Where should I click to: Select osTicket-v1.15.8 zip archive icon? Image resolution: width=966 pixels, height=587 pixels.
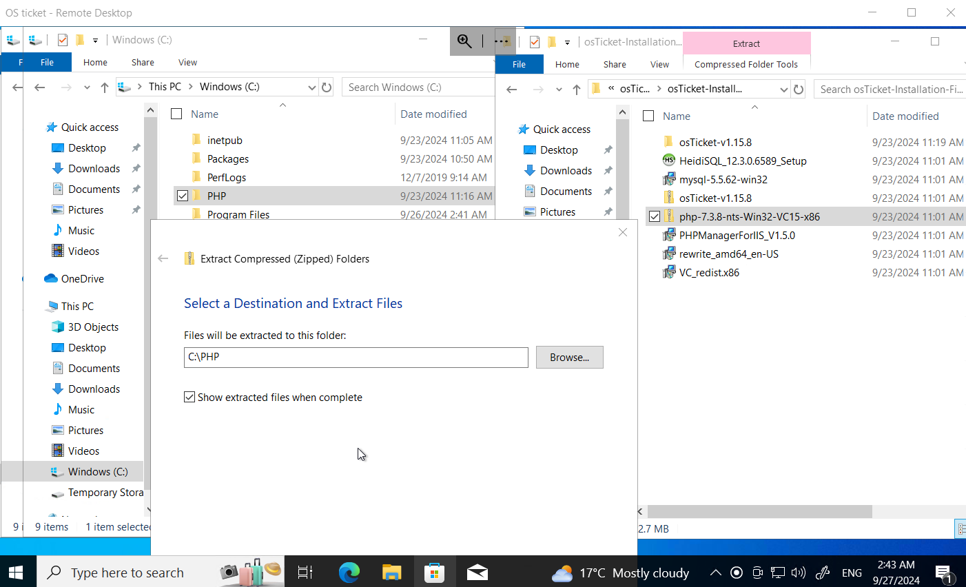click(668, 198)
